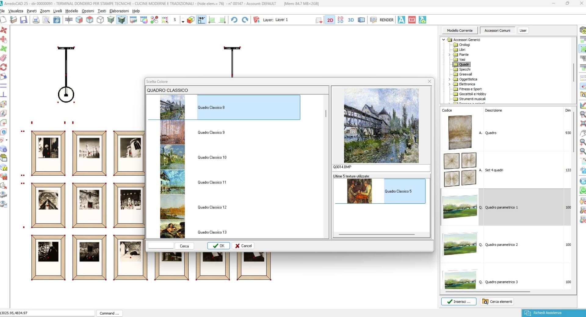Click the red book catalog icon
Image resolution: width=586 pixels, height=317 pixels.
(412, 20)
